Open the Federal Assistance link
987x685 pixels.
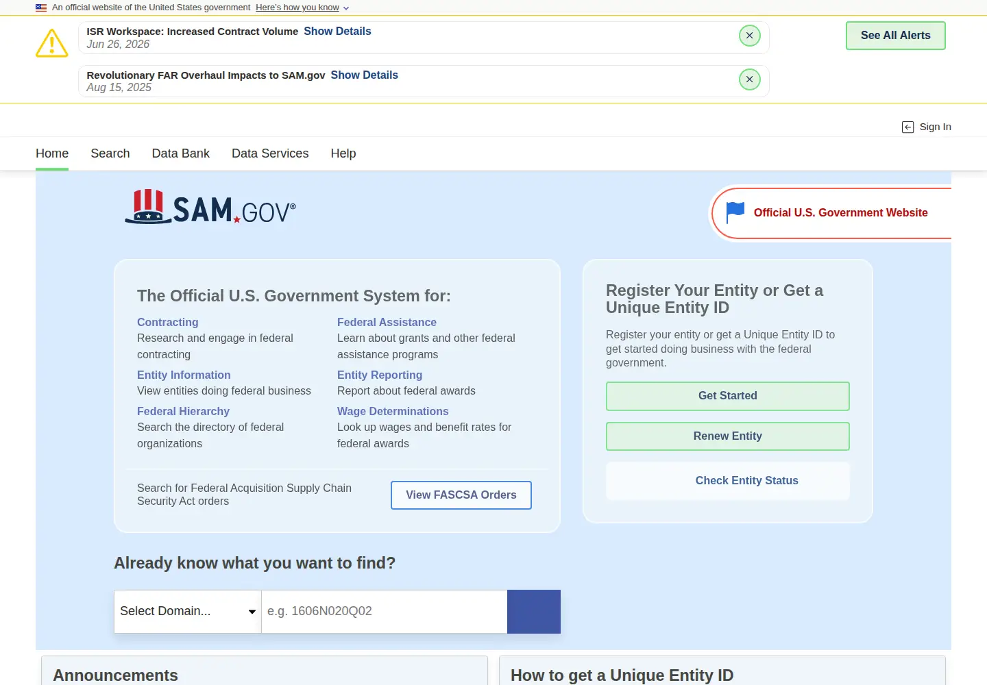click(x=387, y=323)
